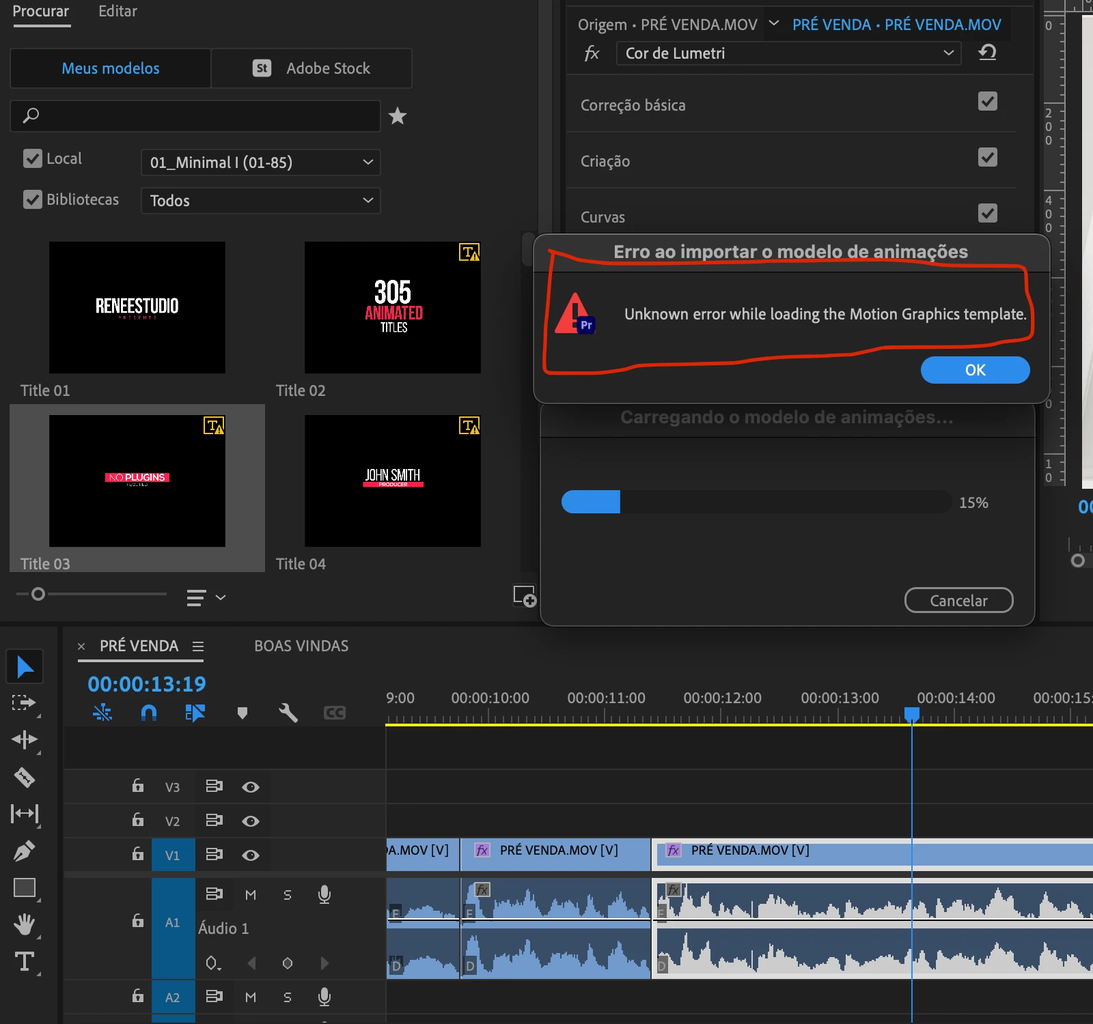The height and width of the screenshot is (1024, 1093).
Task: Mute the Áudio 1 track
Action: [x=251, y=895]
